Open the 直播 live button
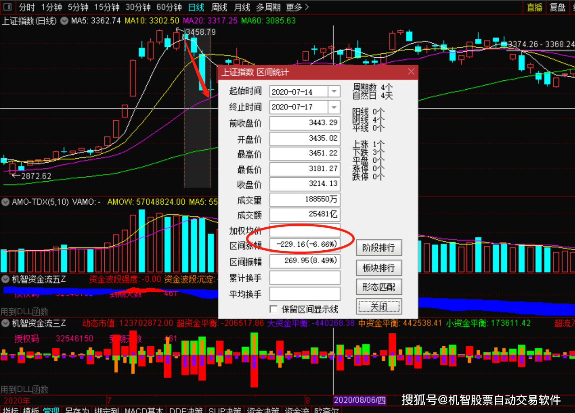575x413 pixels. (x=535, y=7)
